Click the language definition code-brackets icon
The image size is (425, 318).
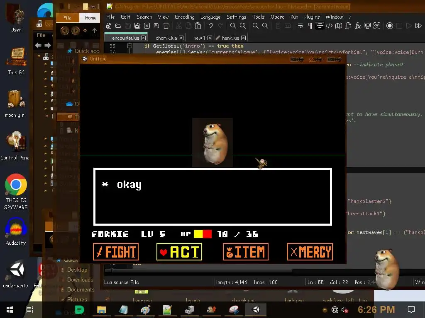click(329, 26)
